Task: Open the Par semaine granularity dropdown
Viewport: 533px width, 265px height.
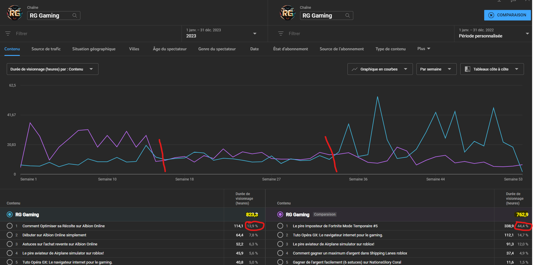Action: tap(436, 69)
